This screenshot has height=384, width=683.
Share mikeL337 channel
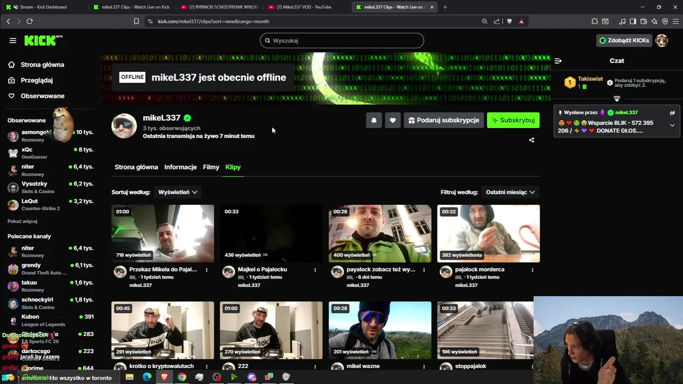point(531,140)
